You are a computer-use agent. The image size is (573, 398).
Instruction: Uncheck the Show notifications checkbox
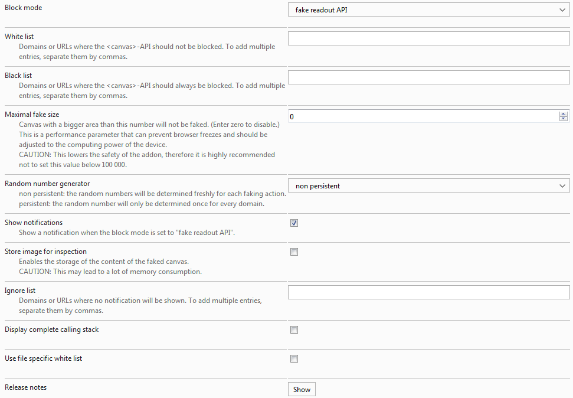click(x=294, y=223)
